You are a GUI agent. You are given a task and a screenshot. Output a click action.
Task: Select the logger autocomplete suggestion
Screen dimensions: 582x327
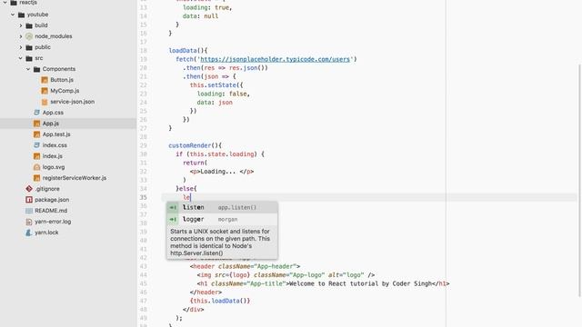tap(222, 220)
